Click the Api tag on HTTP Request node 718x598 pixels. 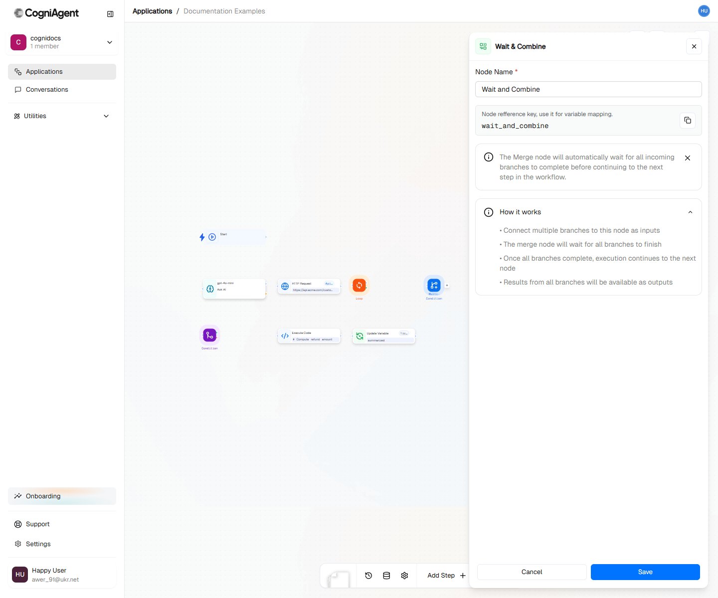click(x=329, y=284)
